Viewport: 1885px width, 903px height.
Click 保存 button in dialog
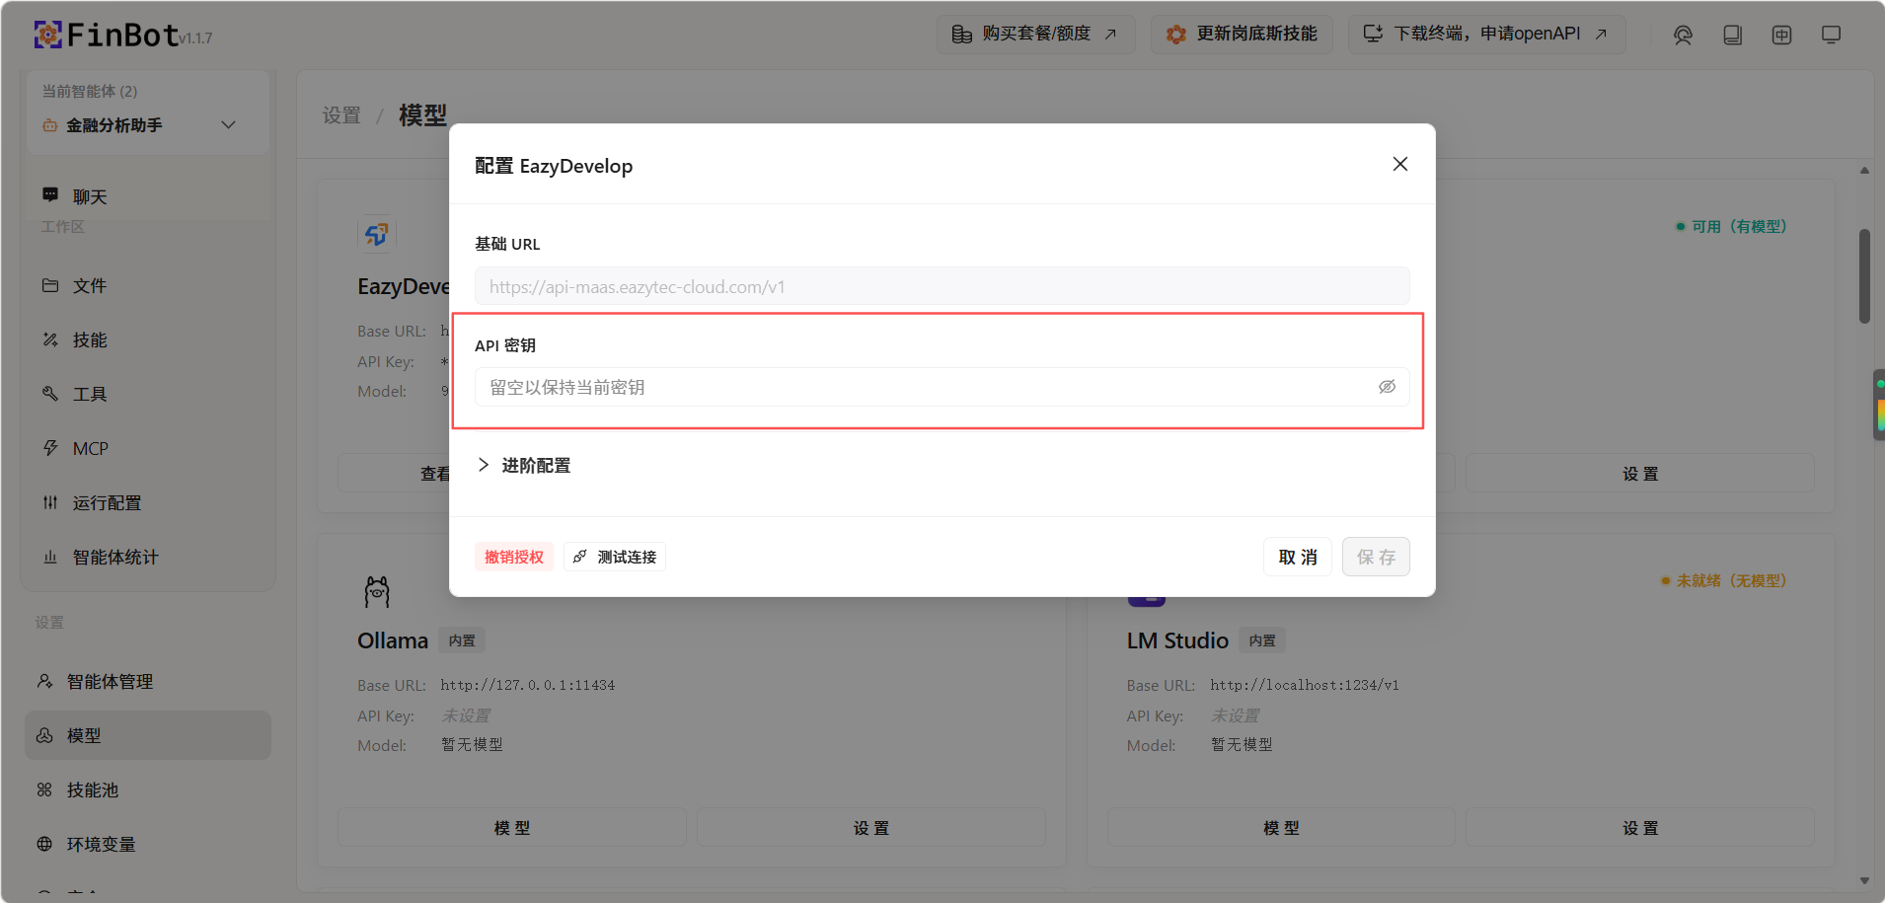[x=1376, y=557]
